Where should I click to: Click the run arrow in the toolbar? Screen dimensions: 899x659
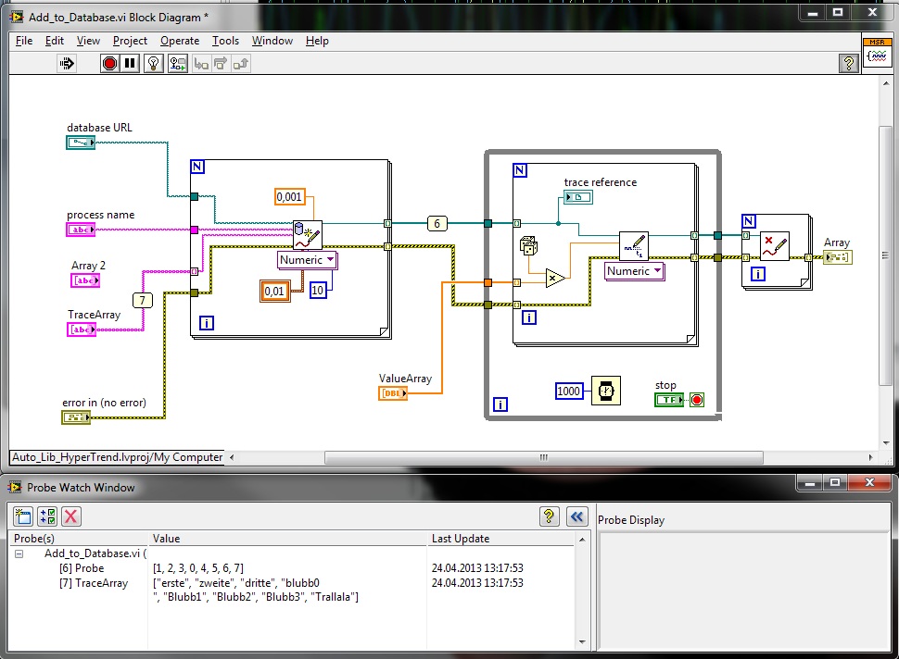(x=67, y=64)
